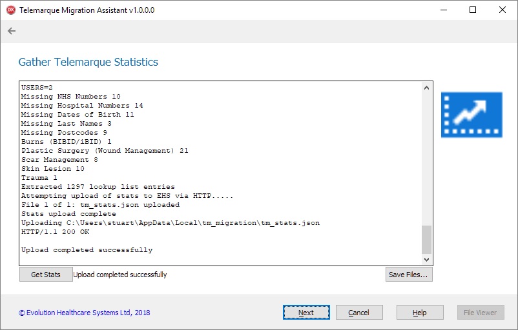518x330 pixels.
Task: Click the Telemarque app icon in title bar
Action: (x=10, y=10)
